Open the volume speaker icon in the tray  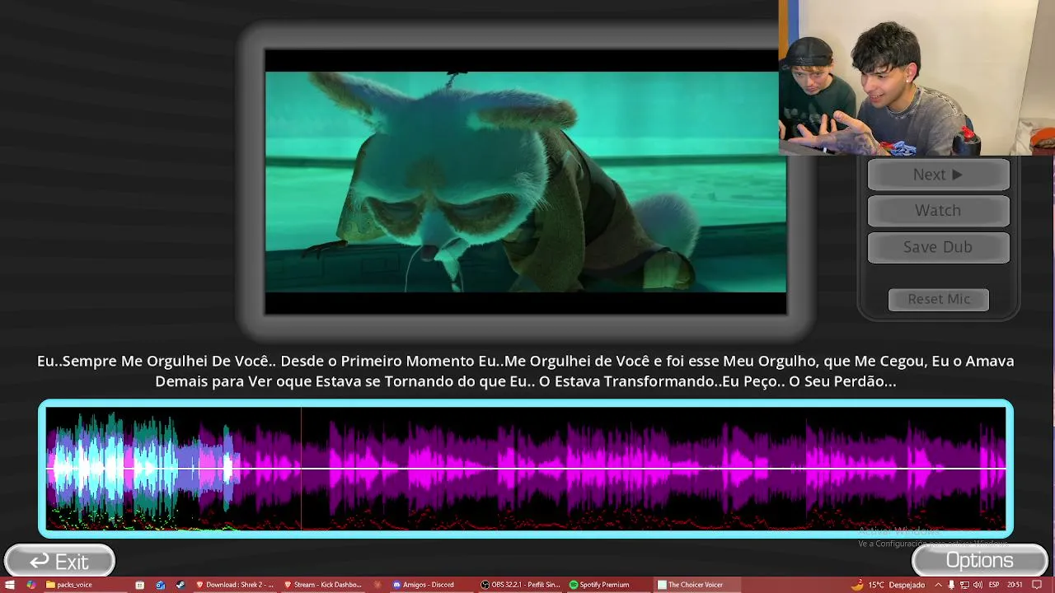point(978,585)
